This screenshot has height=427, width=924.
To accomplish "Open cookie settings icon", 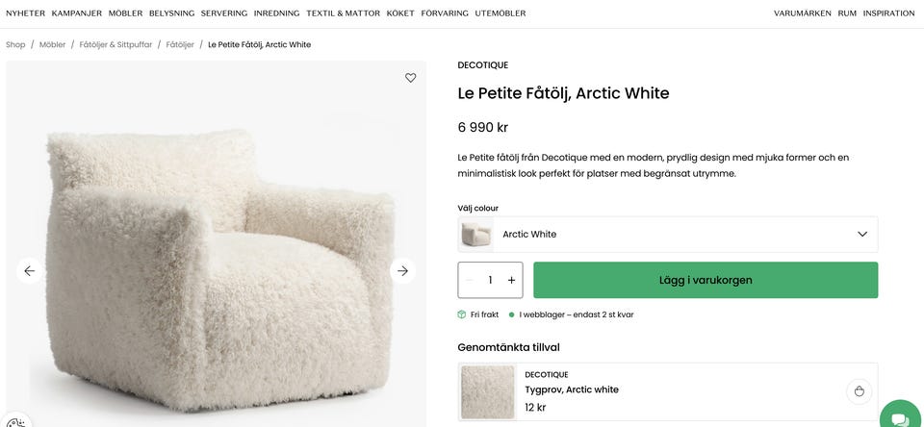I will point(15,421).
